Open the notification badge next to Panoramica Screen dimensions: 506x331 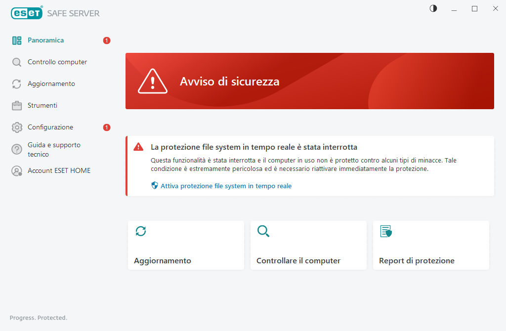pos(106,41)
